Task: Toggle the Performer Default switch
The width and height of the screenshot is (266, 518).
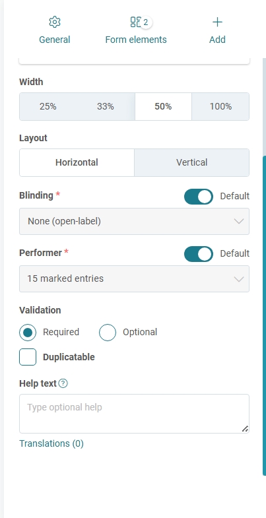Action: (x=199, y=253)
